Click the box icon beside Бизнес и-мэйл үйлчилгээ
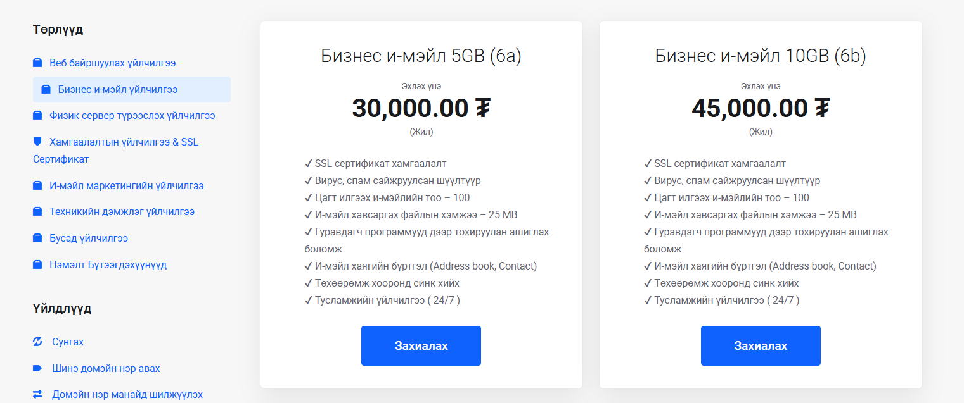The height and width of the screenshot is (403, 964). (x=46, y=90)
